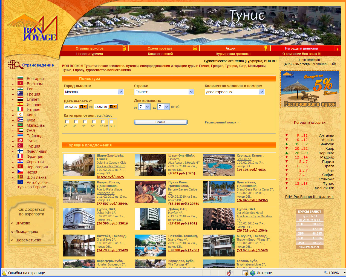Open calendar icon for departure start date
Screen dimensions: 346x277
click(x=83, y=107)
